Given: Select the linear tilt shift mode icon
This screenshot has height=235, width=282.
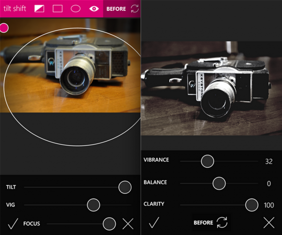Looking at the screenshot, I should [x=39, y=8].
